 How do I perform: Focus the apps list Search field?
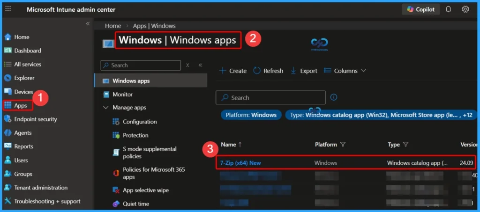[x=270, y=98]
